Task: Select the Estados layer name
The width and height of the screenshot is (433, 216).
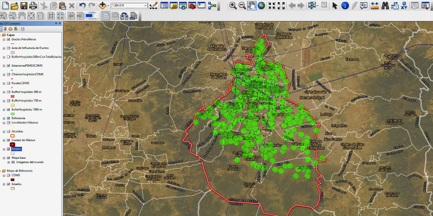Action: click(16, 149)
